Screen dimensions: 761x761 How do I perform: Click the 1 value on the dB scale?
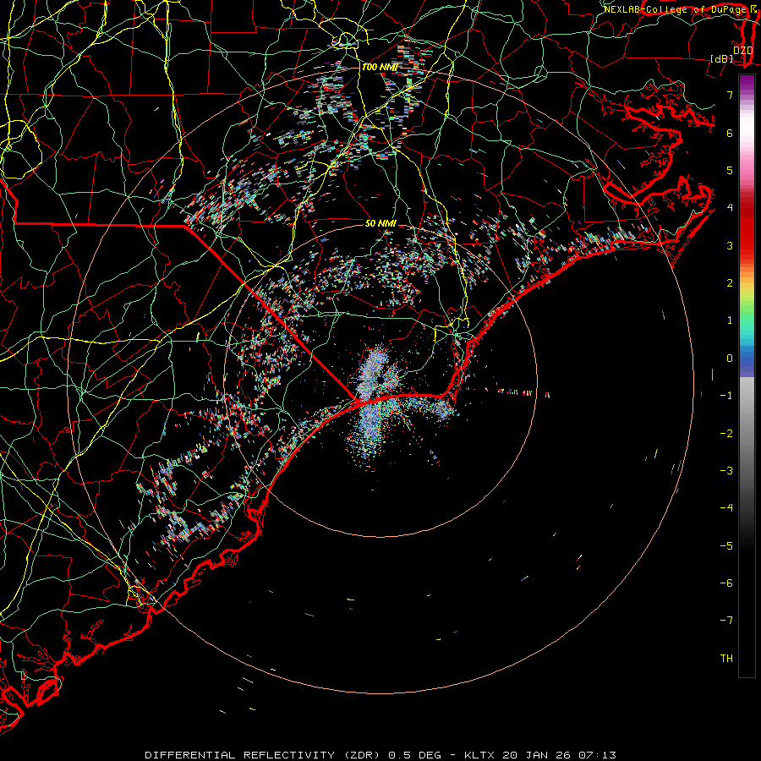coord(730,320)
